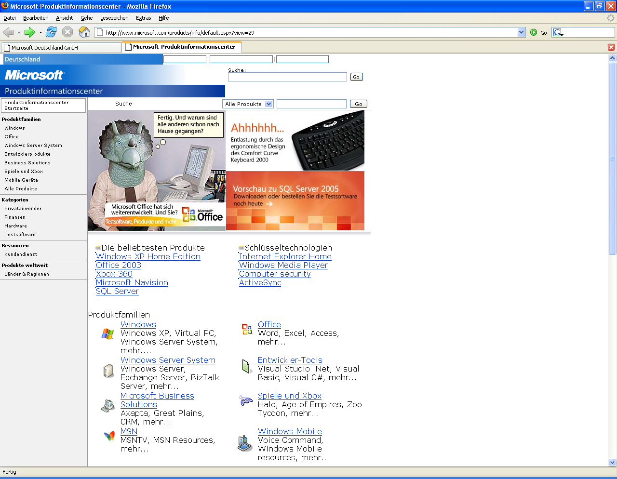Viewport: 617px width, 479px height.
Task: Click the Spiele und Xbox gamepad icon
Action: coord(246,400)
